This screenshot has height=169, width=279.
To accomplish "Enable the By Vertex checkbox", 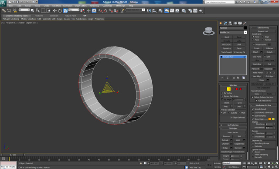I will point(222,93).
